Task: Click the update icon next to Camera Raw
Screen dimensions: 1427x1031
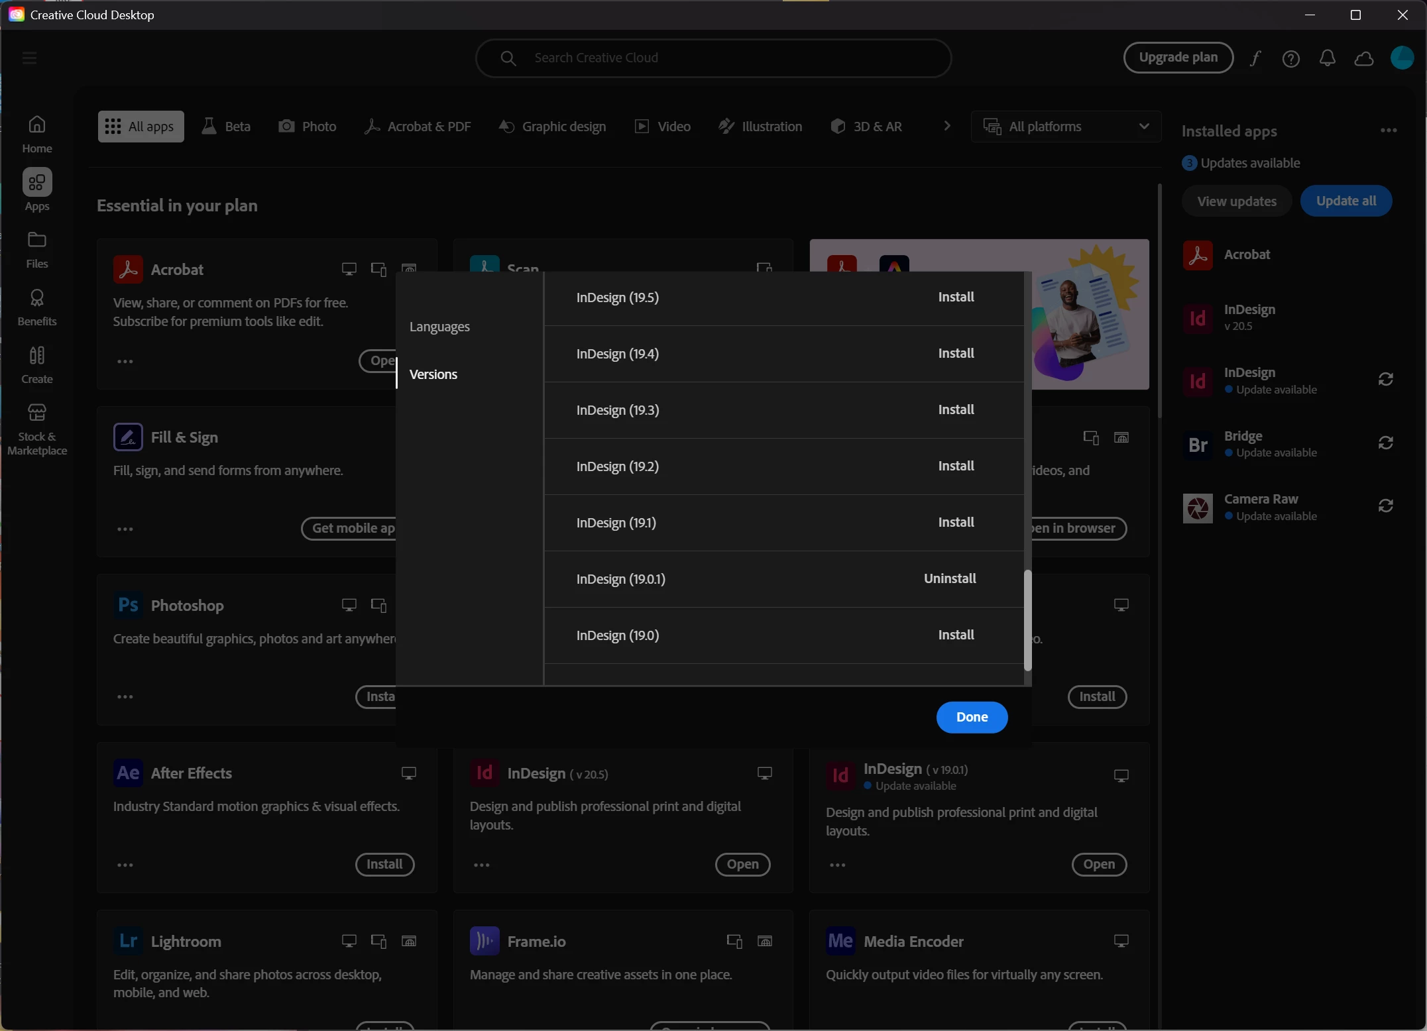Action: pos(1385,506)
